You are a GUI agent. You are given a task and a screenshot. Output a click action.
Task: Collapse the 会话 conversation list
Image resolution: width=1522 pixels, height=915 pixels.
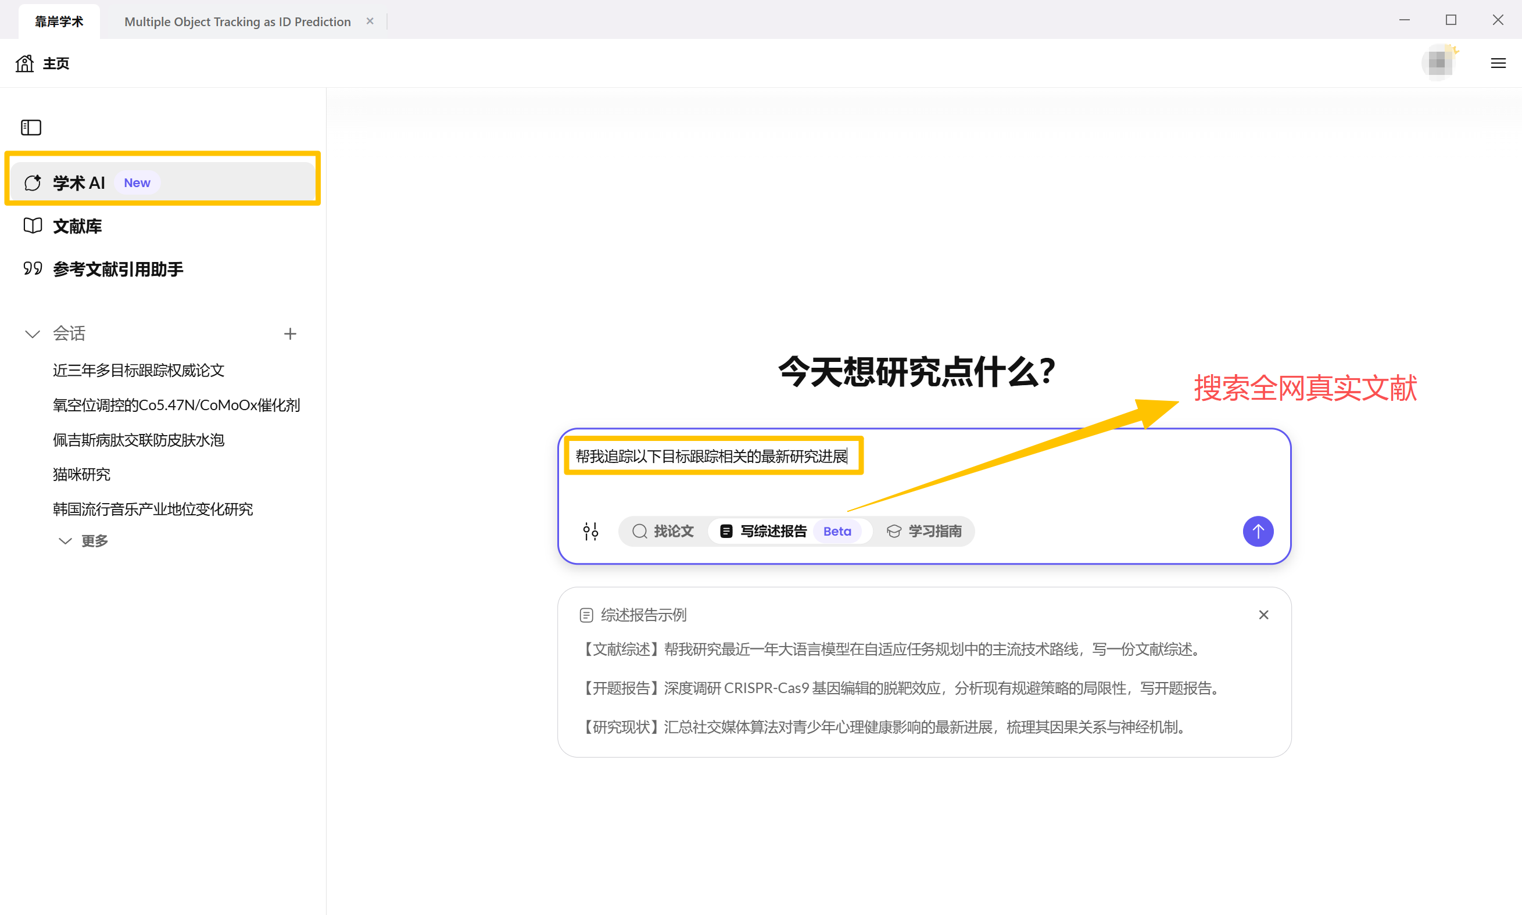click(x=31, y=333)
